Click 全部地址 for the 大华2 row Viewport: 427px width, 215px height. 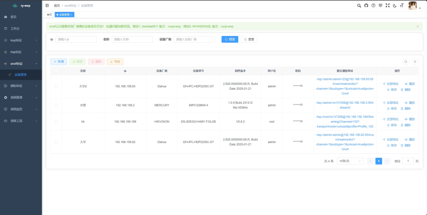[x=391, y=84]
